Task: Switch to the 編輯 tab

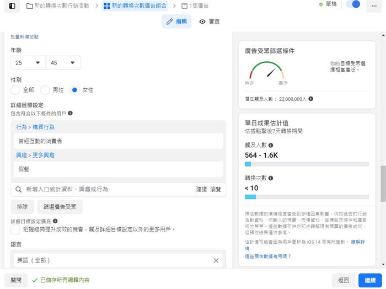Action: click(x=176, y=22)
